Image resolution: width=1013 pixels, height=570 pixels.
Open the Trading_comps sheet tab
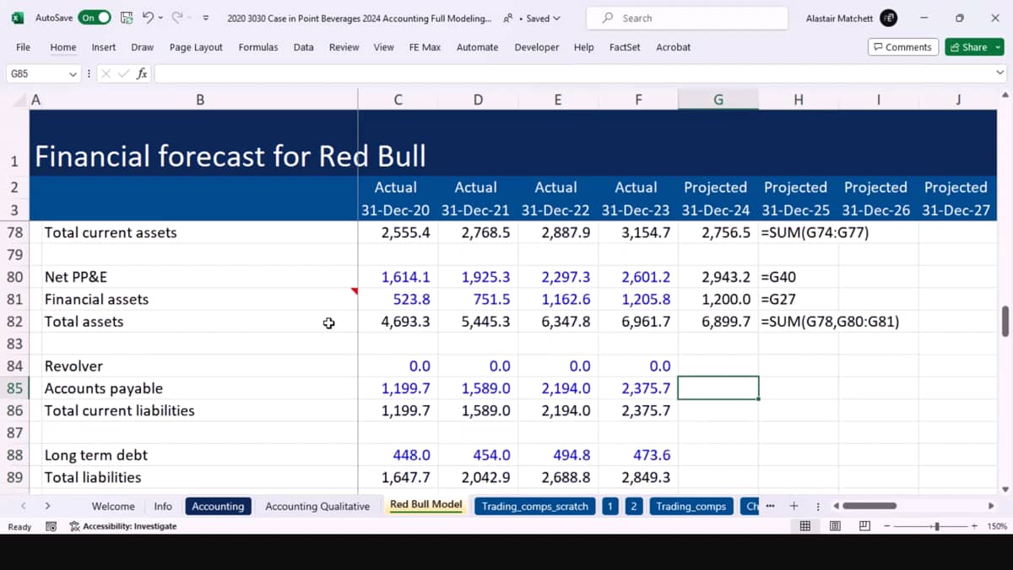coord(691,507)
